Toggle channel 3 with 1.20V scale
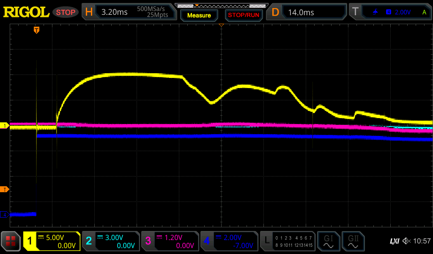 point(170,241)
